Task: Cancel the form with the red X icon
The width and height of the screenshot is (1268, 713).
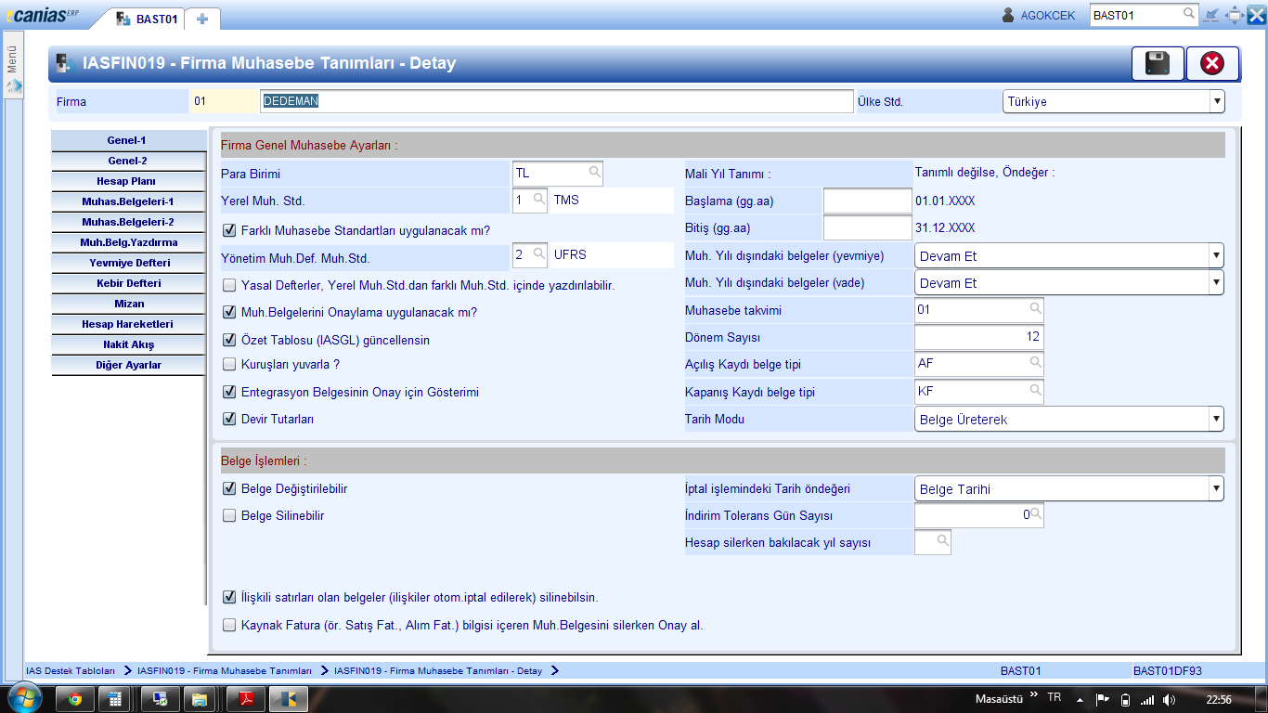Action: click(1212, 63)
